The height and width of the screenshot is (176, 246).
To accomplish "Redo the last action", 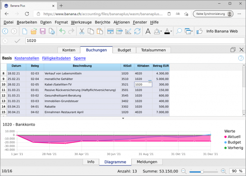I will (71, 31).
